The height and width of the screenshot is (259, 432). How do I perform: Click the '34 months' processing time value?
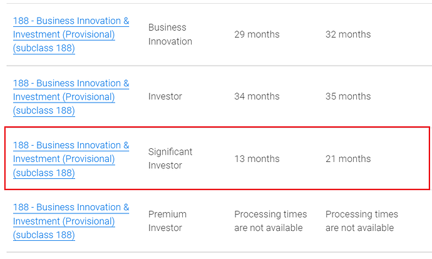257,96
